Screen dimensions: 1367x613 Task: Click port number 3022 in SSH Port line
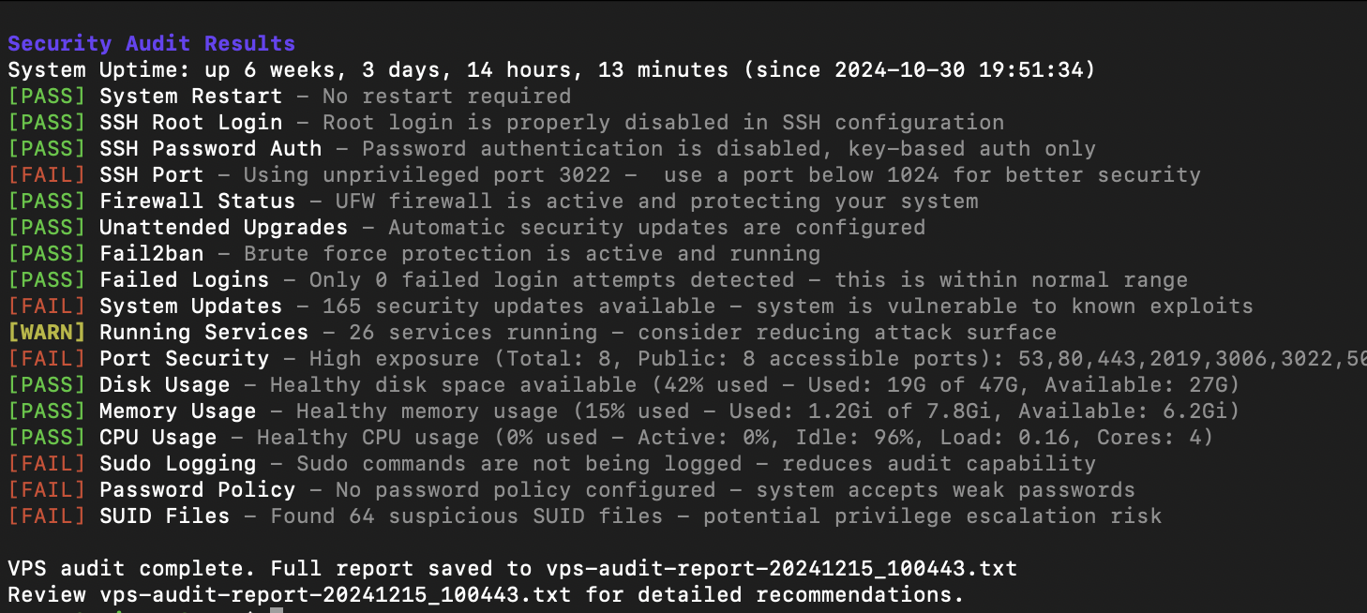pyautogui.click(x=584, y=174)
